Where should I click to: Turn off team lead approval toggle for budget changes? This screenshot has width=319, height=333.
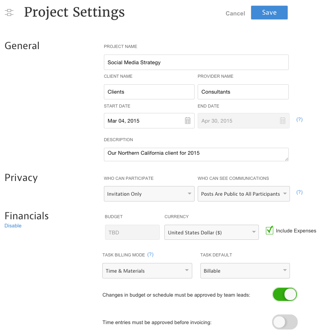285,295
